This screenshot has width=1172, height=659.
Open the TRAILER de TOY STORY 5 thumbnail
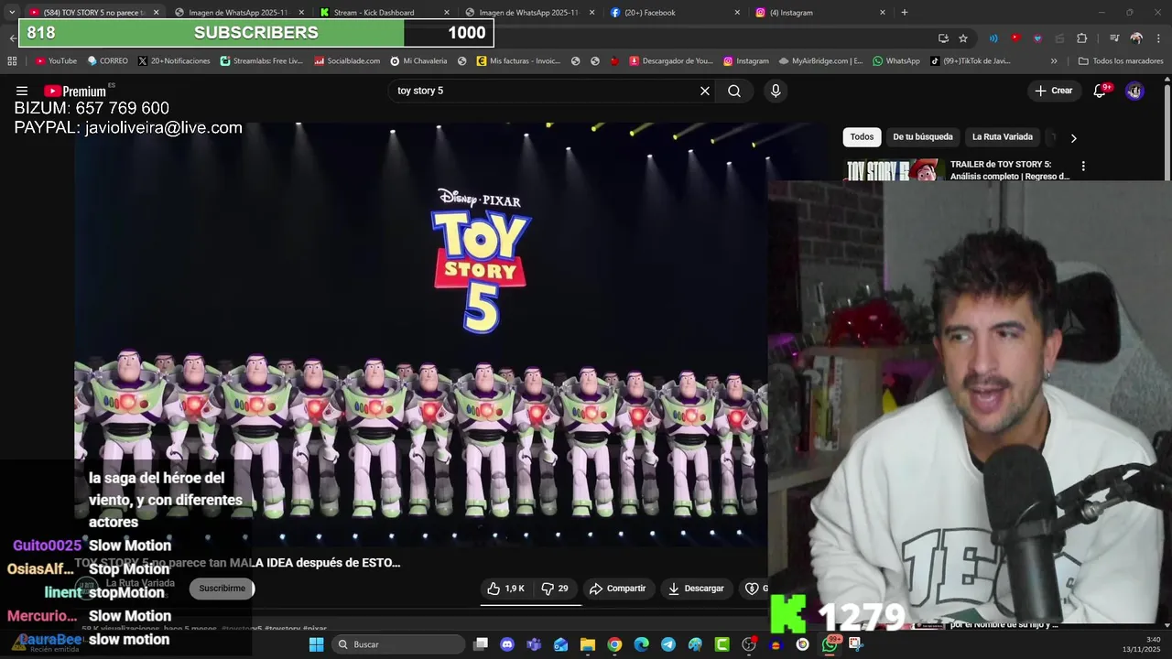coord(893,170)
